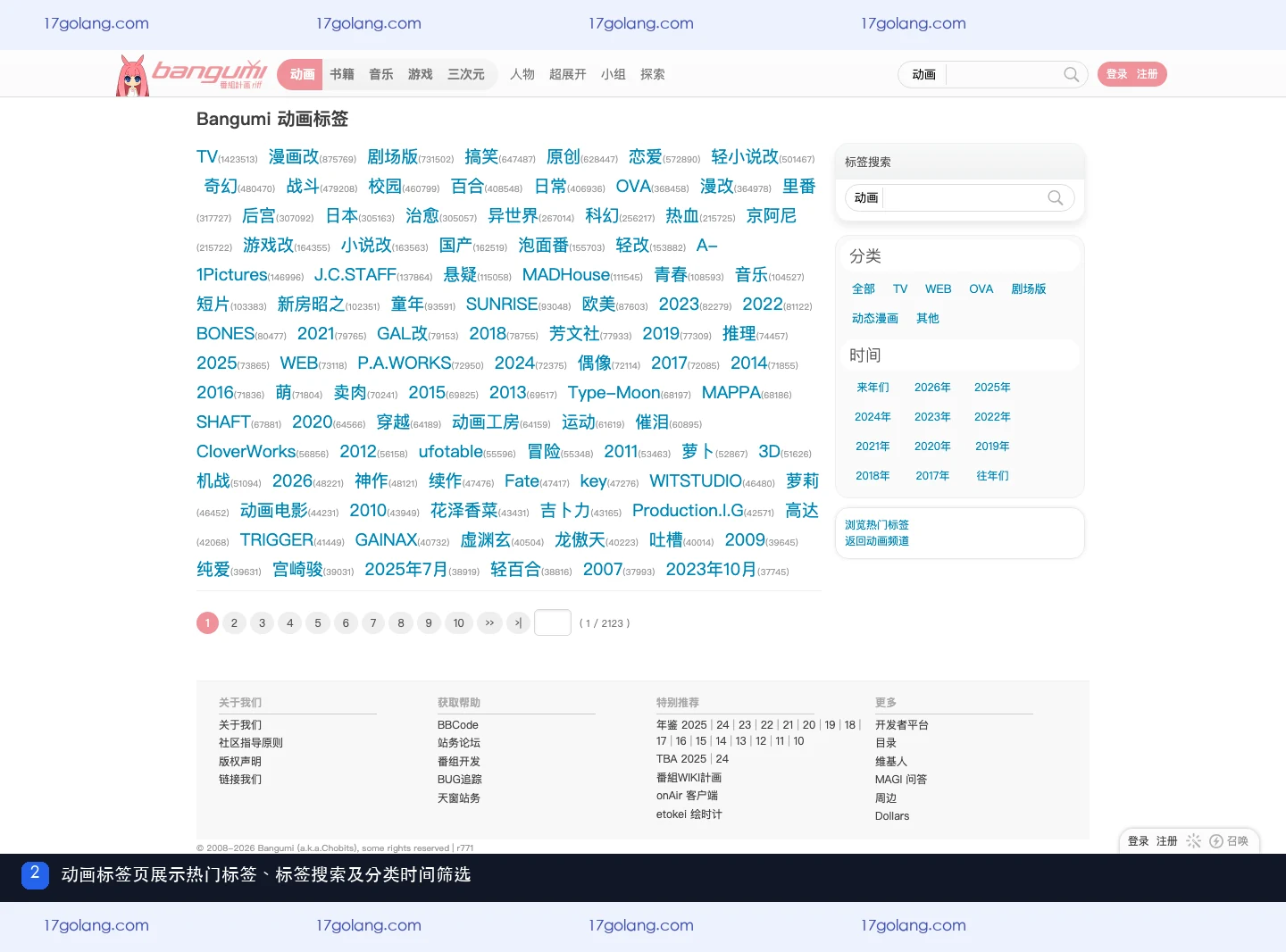Filter category by WEB
The width and height of the screenshot is (1286, 952).
coord(938,288)
